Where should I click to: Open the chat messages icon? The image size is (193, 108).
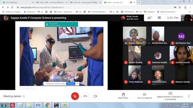[x=159, y=18]
